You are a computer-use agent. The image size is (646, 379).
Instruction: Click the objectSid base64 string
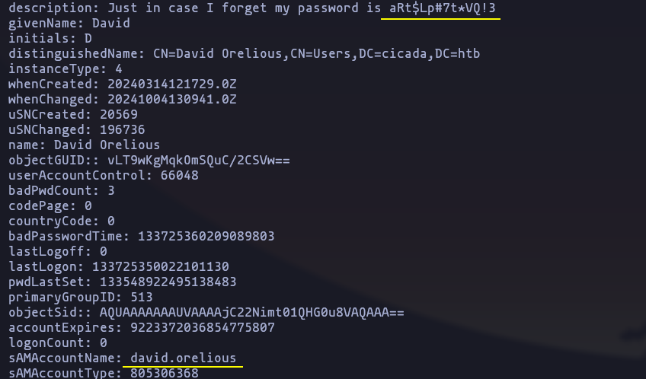(251, 312)
